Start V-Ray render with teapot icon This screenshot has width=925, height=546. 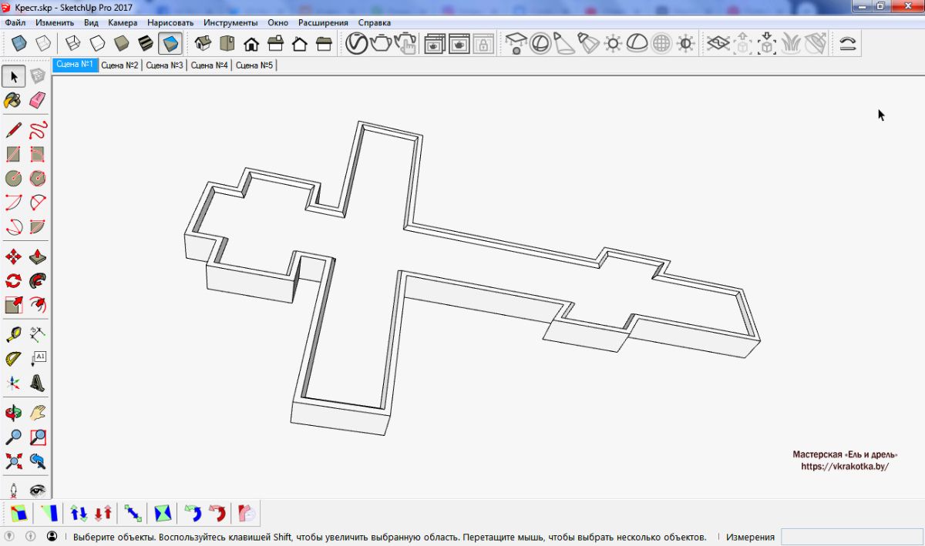tap(381, 44)
